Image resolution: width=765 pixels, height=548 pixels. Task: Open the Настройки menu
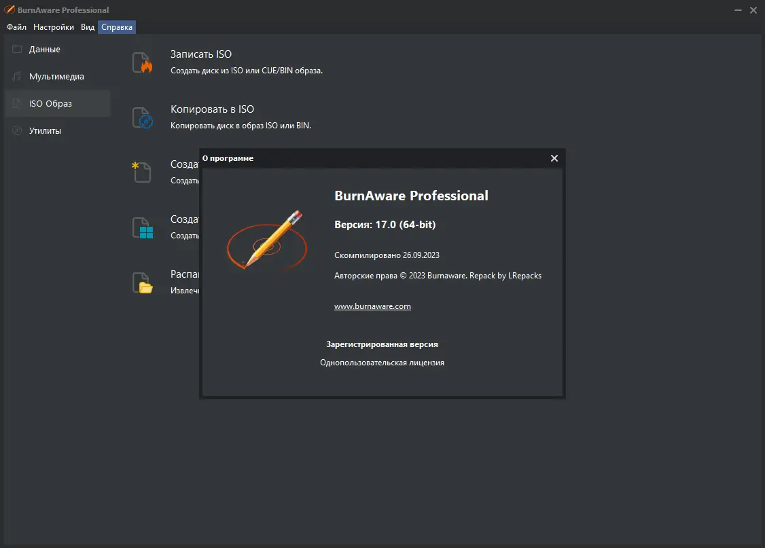53,27
